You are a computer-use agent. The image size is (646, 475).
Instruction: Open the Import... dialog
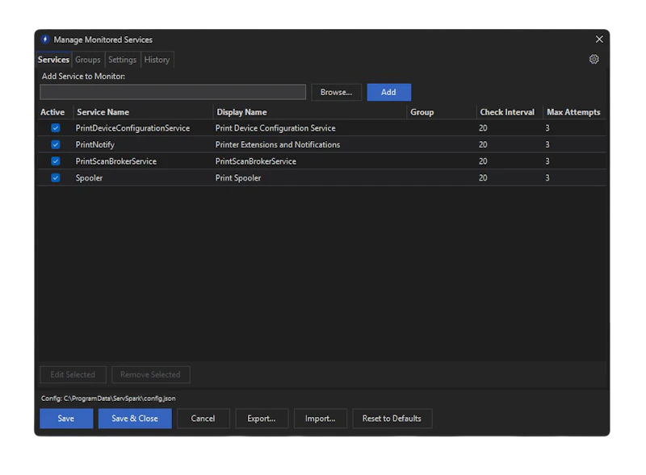[x=320, y=419]
